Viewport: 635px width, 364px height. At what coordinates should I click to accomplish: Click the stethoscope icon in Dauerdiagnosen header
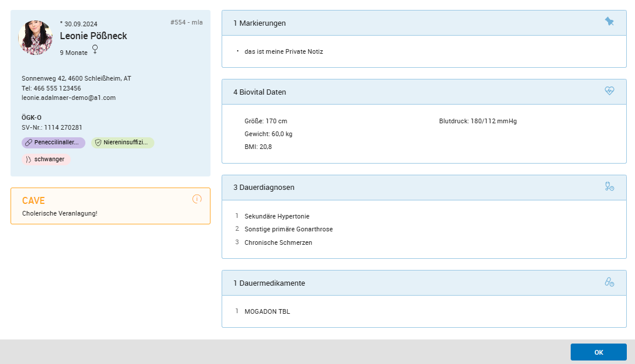[x=609, y=186]
